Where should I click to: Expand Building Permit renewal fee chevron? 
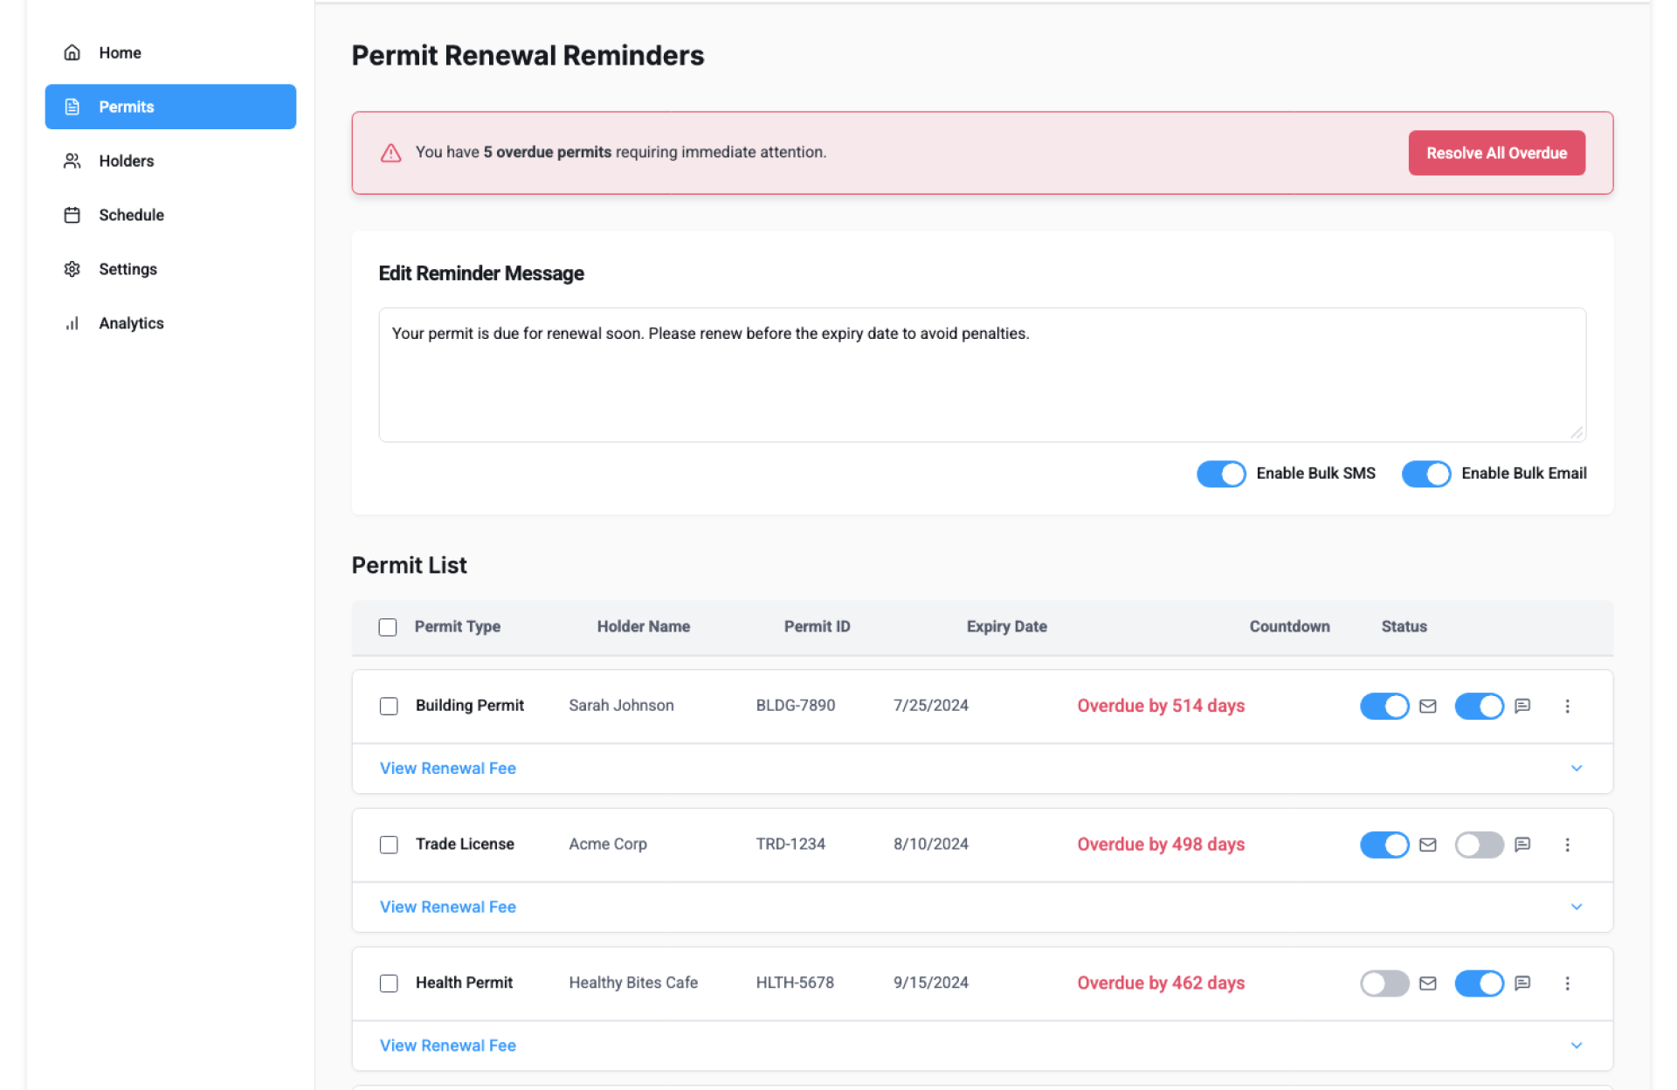click(x=1576, y=769)
